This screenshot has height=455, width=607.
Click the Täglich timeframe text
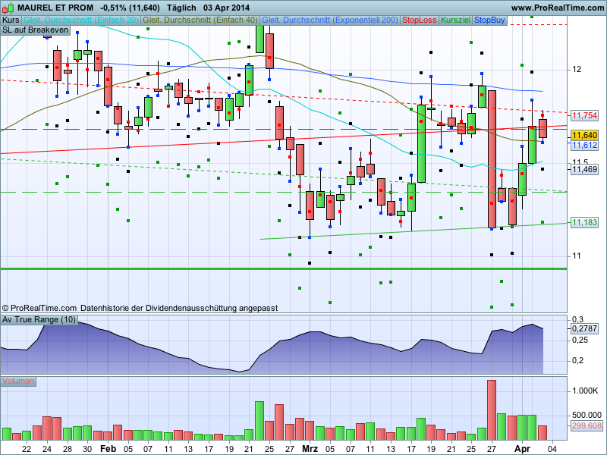[181, 8]
